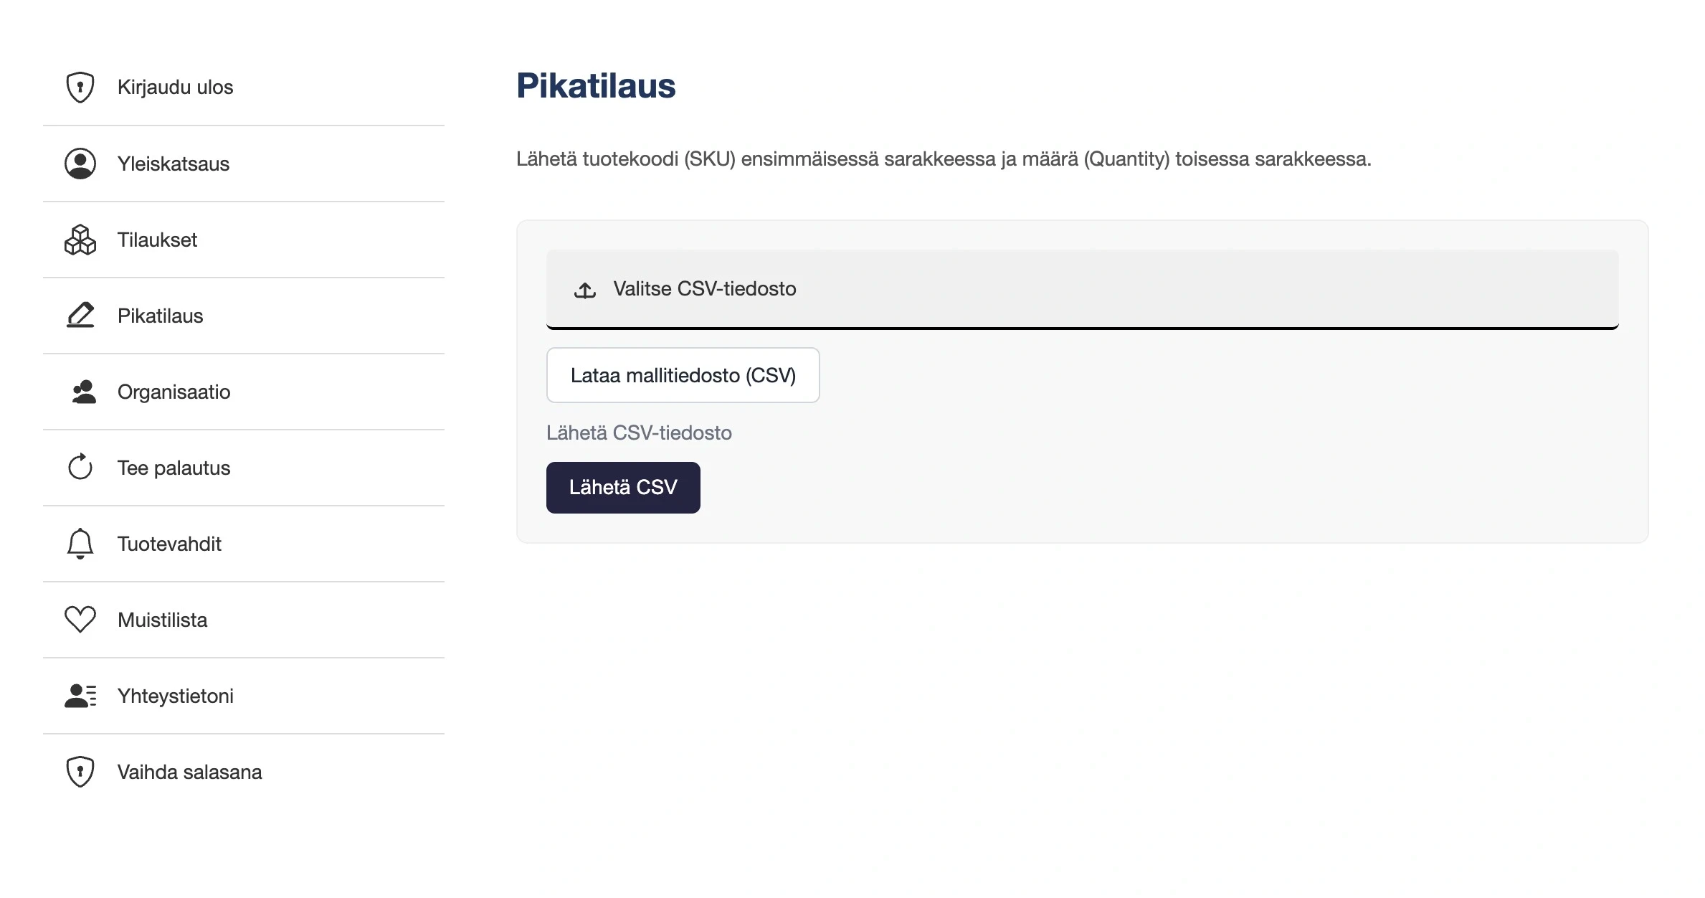This screenshot has width=1705, height=898.
Task: Open product alerts via the bell icon
Action: (x=80, y=543)
